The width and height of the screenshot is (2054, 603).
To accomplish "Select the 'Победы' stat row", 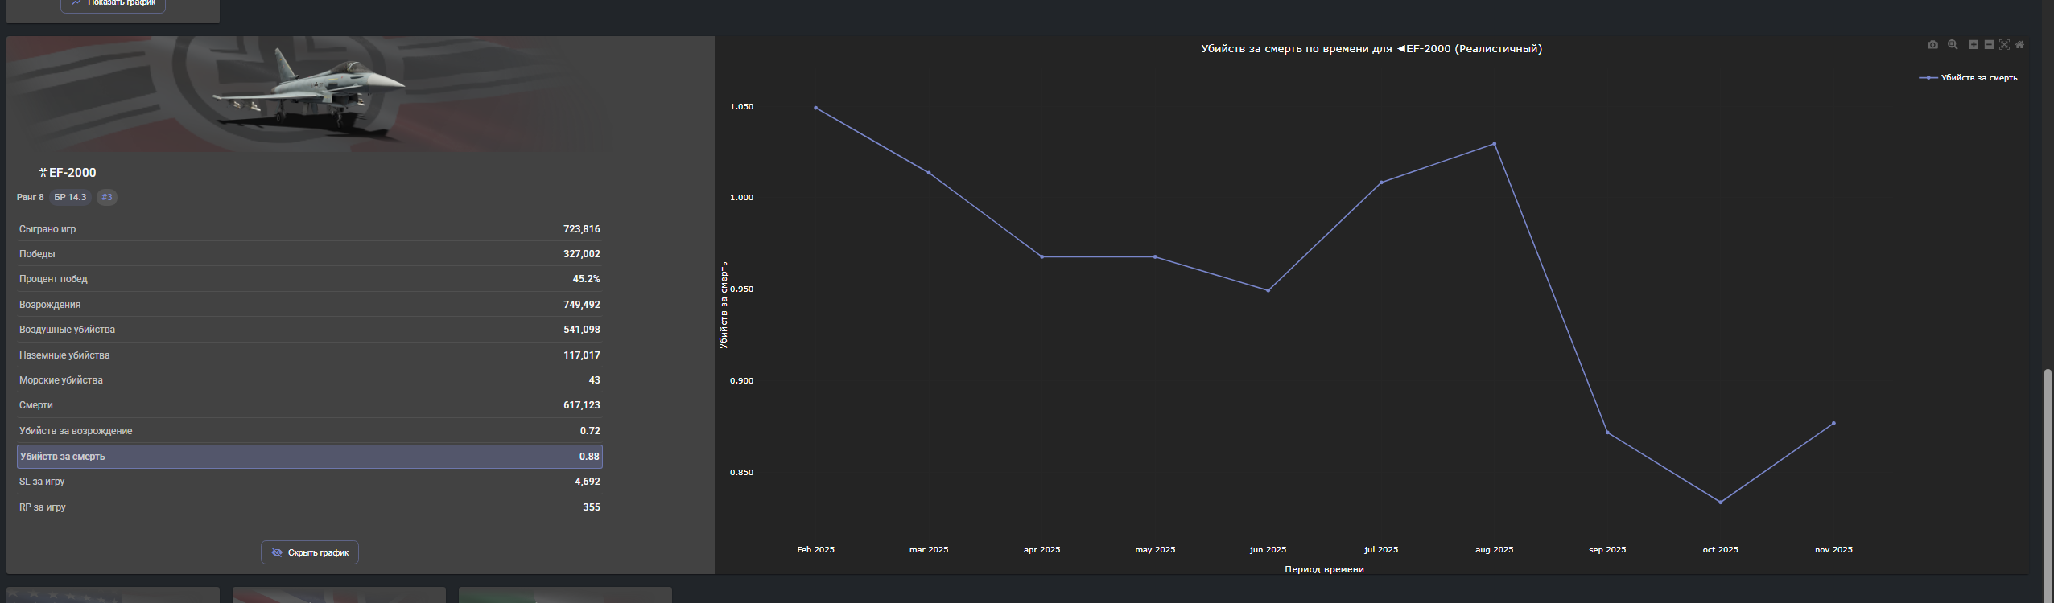I will click(x=310, y=254).
